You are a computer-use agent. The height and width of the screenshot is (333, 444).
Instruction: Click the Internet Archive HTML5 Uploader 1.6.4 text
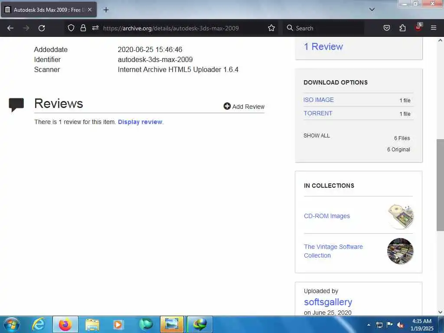point(178,70)
